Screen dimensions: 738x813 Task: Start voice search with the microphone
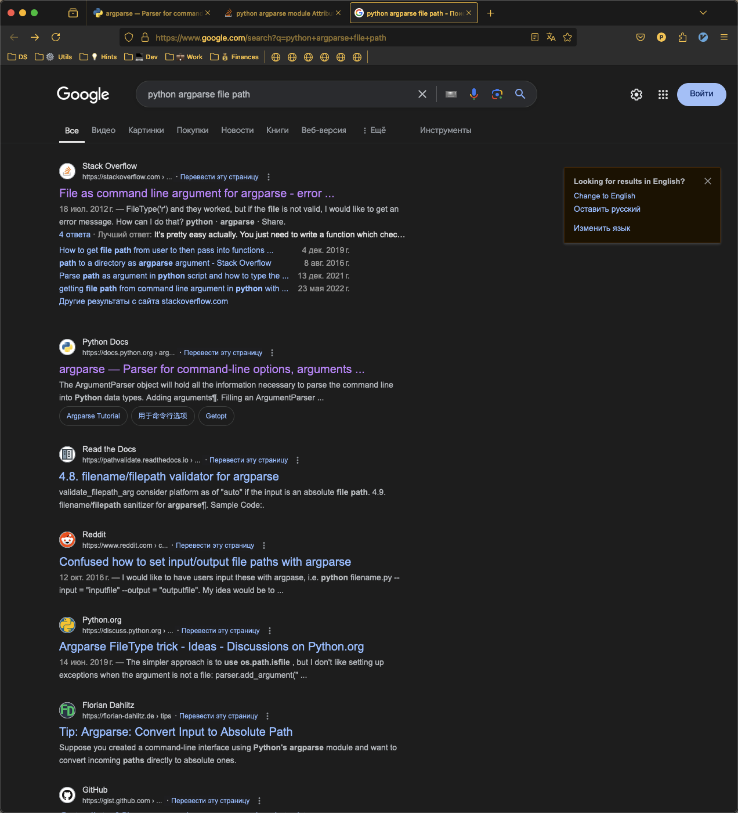point(474,94)
